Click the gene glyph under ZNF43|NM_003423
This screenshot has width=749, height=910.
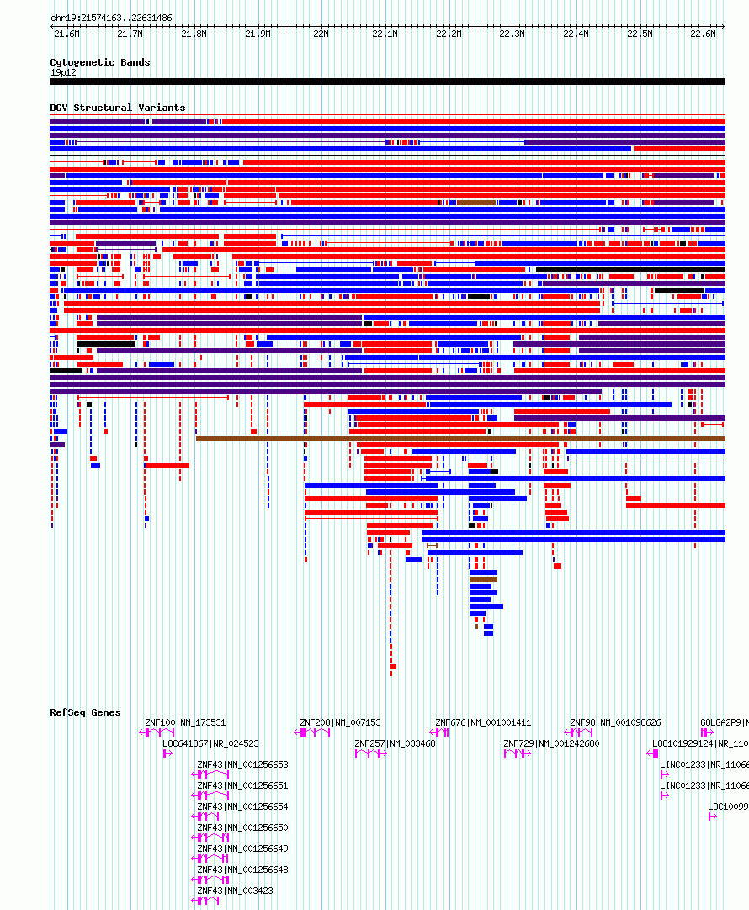205,901
